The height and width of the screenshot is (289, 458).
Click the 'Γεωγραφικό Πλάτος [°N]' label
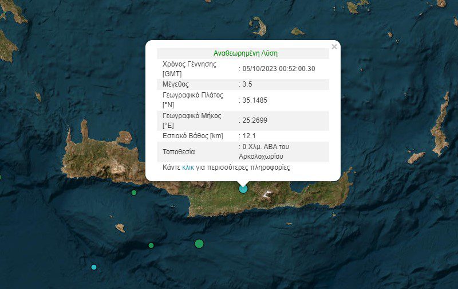click(x=193, y=100)
